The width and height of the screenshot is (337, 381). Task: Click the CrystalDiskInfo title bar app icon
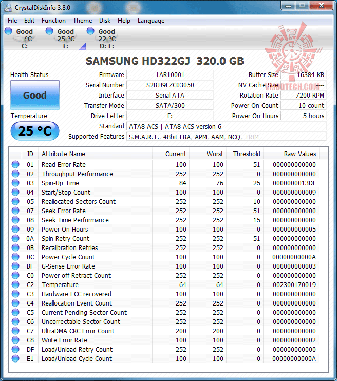pyautogui.click(x=8, y=8)
